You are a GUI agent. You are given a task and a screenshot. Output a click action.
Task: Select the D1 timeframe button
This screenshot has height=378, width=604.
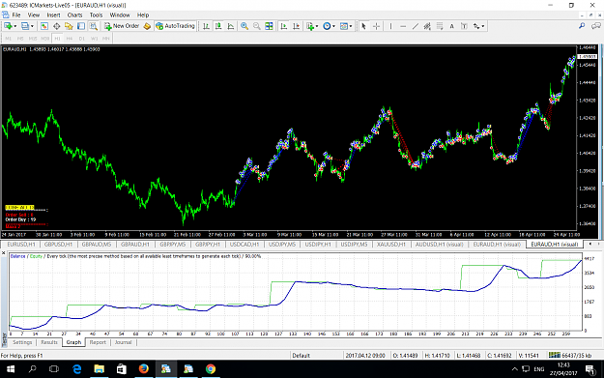click(82, 39)
